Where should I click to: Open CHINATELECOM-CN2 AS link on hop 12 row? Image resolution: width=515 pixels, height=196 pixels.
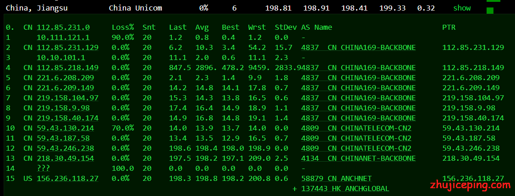(356, 148)
